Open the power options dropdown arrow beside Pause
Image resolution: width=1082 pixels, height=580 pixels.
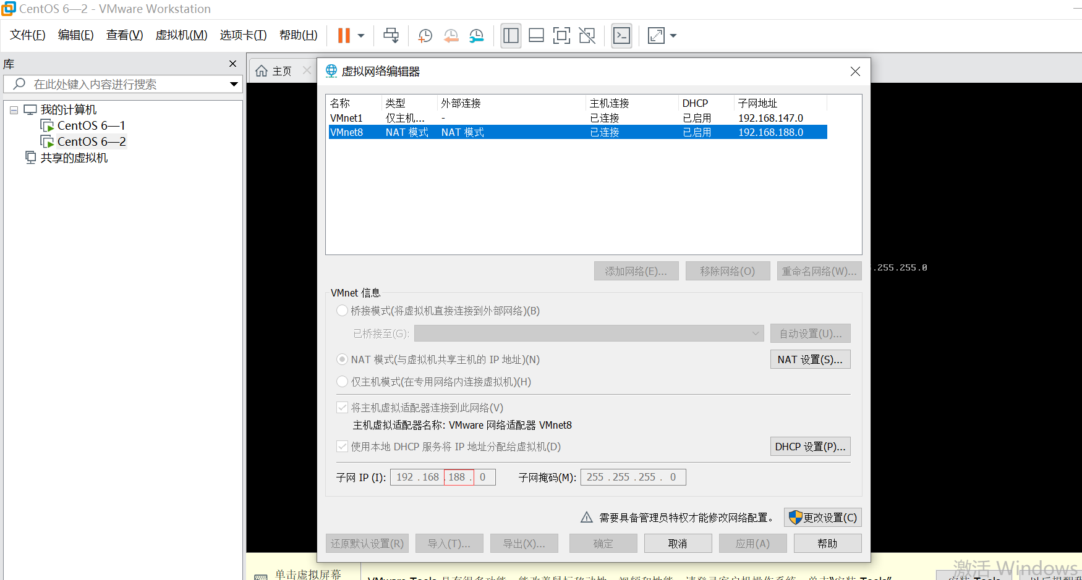coord(361,36)
